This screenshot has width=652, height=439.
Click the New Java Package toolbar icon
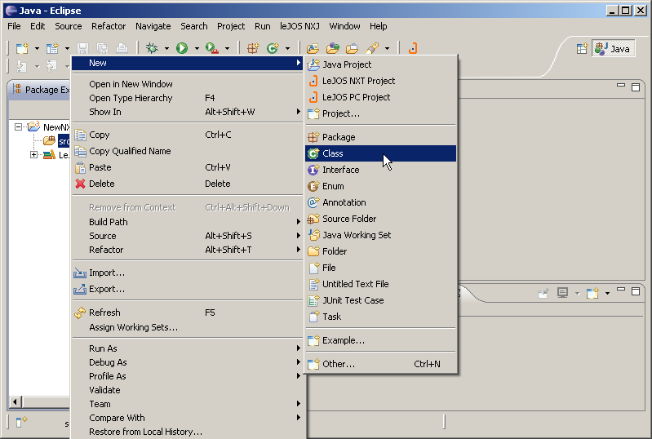click(x=253, y=48)
